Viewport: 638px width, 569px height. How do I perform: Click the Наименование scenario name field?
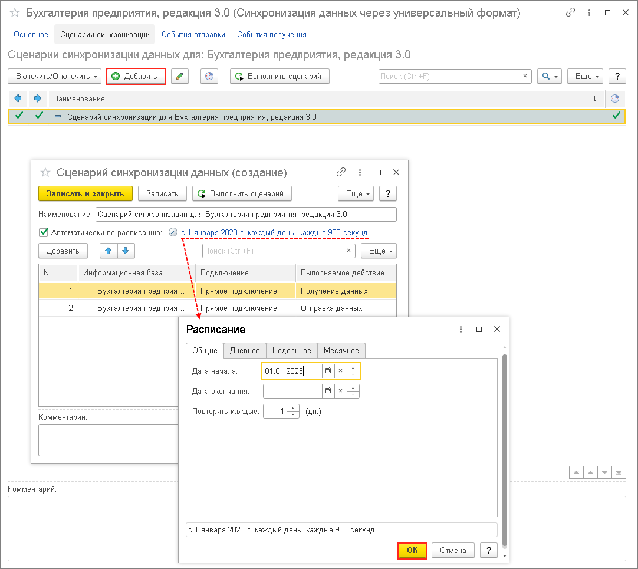246,215
